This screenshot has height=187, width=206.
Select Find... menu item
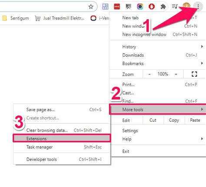pyautogui.click(x=157, y=101)
